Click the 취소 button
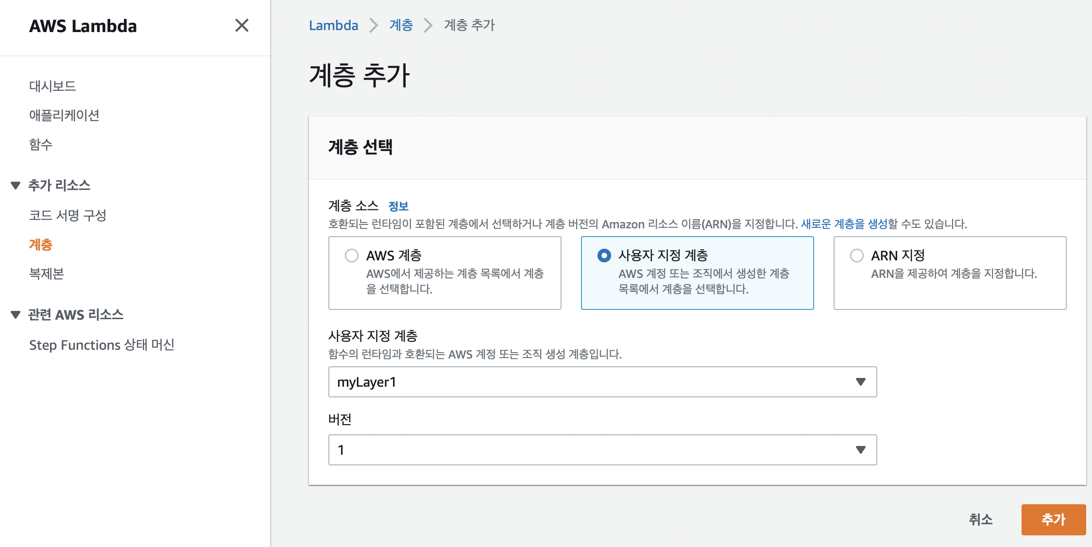1092x547 pixels. pos(981,519)
